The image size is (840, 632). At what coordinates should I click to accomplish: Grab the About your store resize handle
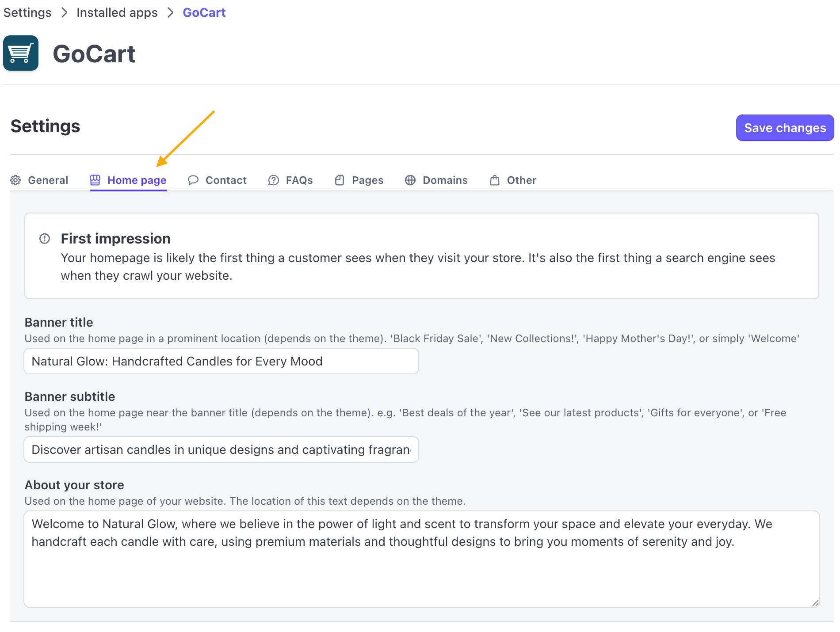pos(815,603)
